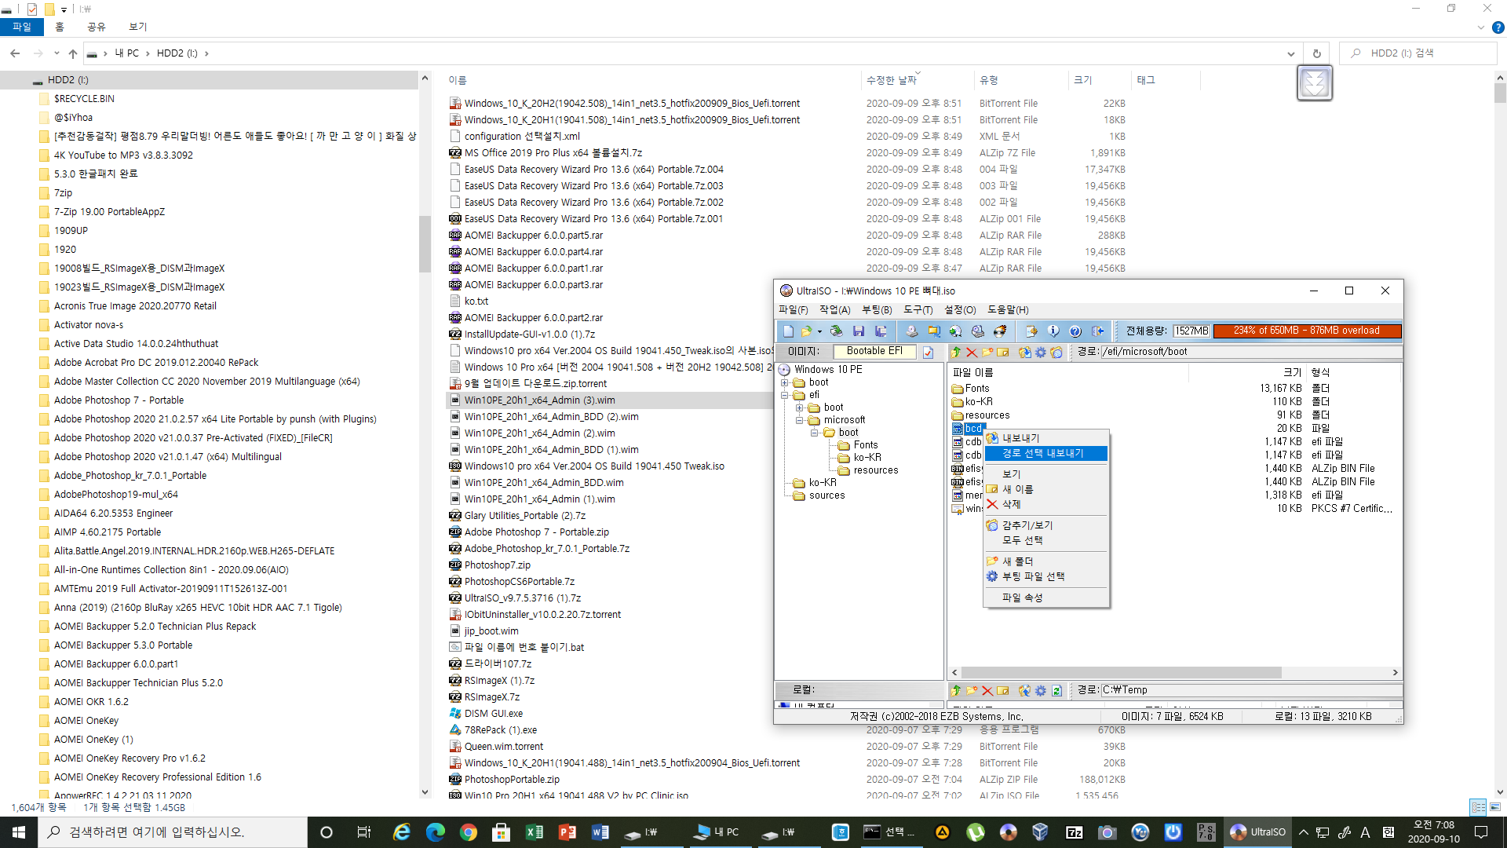
Task: Open 설정(O) menu in UltraISO
Action: 960,310
